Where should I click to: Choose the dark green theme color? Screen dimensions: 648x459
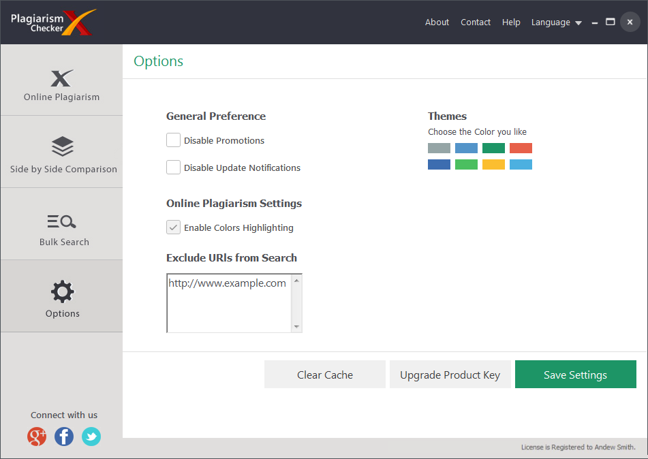coord(493,148)
